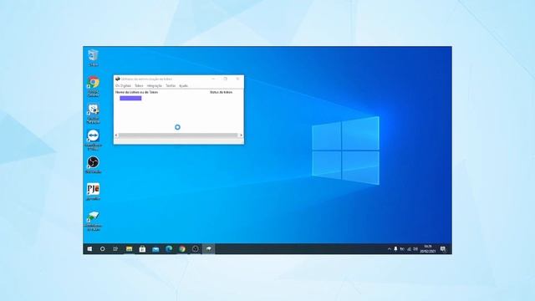Click the active token utility taskbar button
This screenshot has height=301, width=535.
(x=208, y=249)
